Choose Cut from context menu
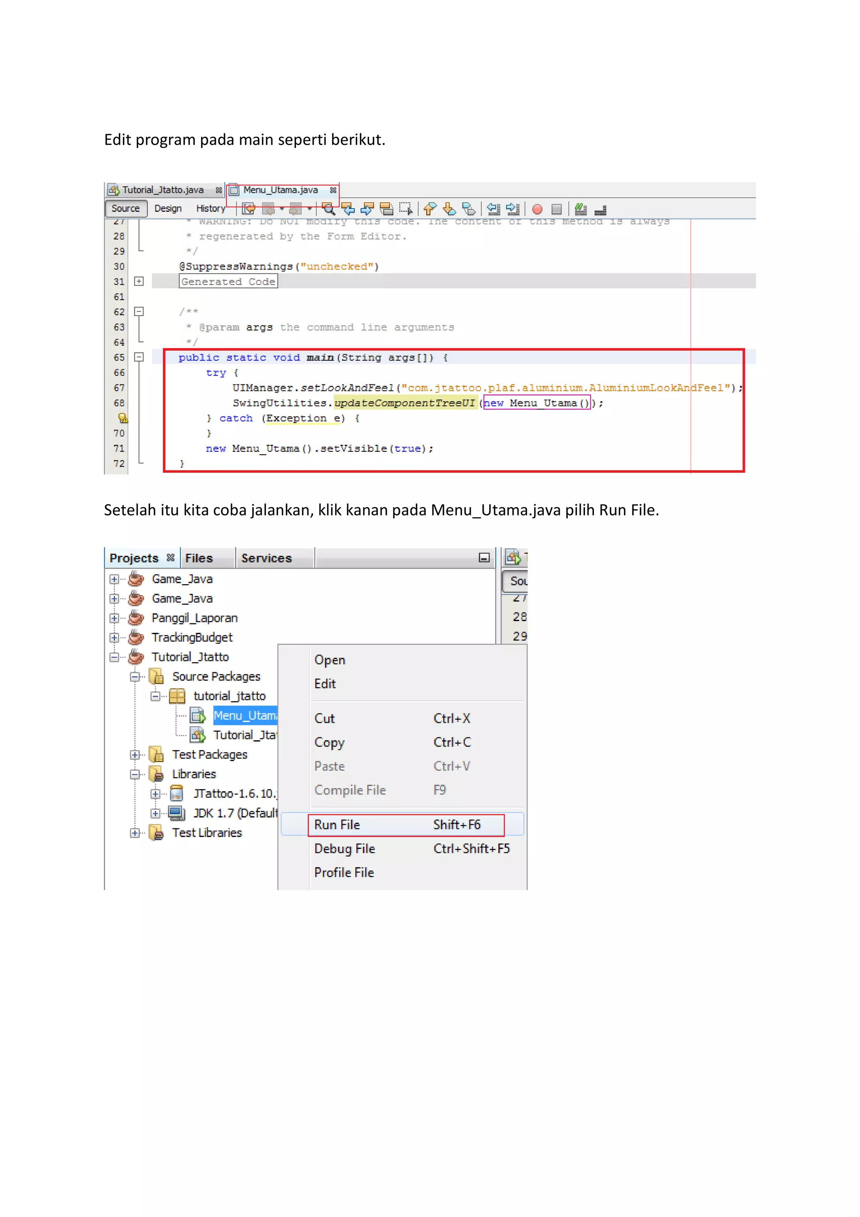 coord(403,718)
